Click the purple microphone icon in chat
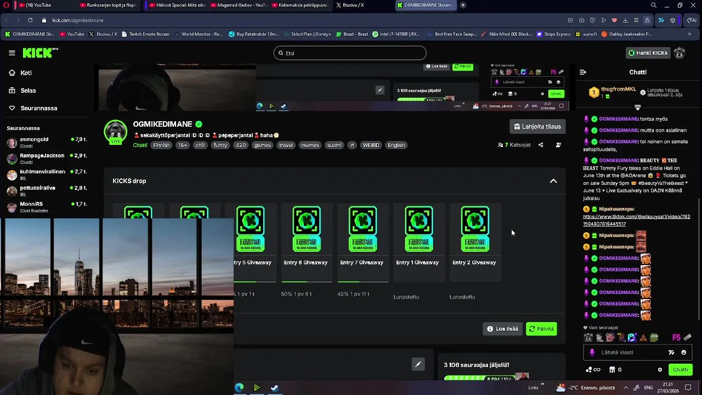The image size is (702, 395). pos(592,352)
